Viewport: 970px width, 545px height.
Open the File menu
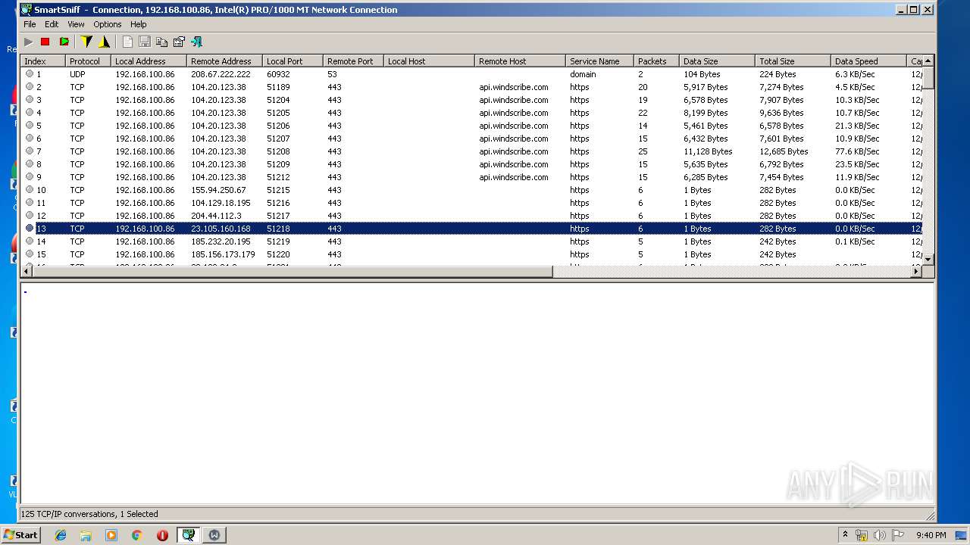pyautogui.click(x=30, y=24)
